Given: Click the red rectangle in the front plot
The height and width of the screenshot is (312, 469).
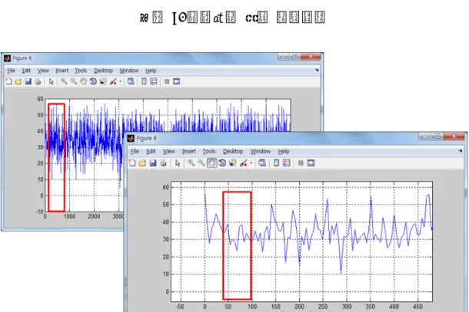Looking at the screenshot, I should (238, 245).
